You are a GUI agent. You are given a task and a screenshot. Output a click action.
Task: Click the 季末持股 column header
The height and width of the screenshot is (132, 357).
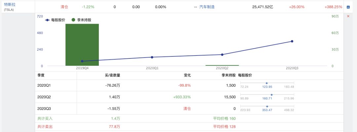(228, 75)
